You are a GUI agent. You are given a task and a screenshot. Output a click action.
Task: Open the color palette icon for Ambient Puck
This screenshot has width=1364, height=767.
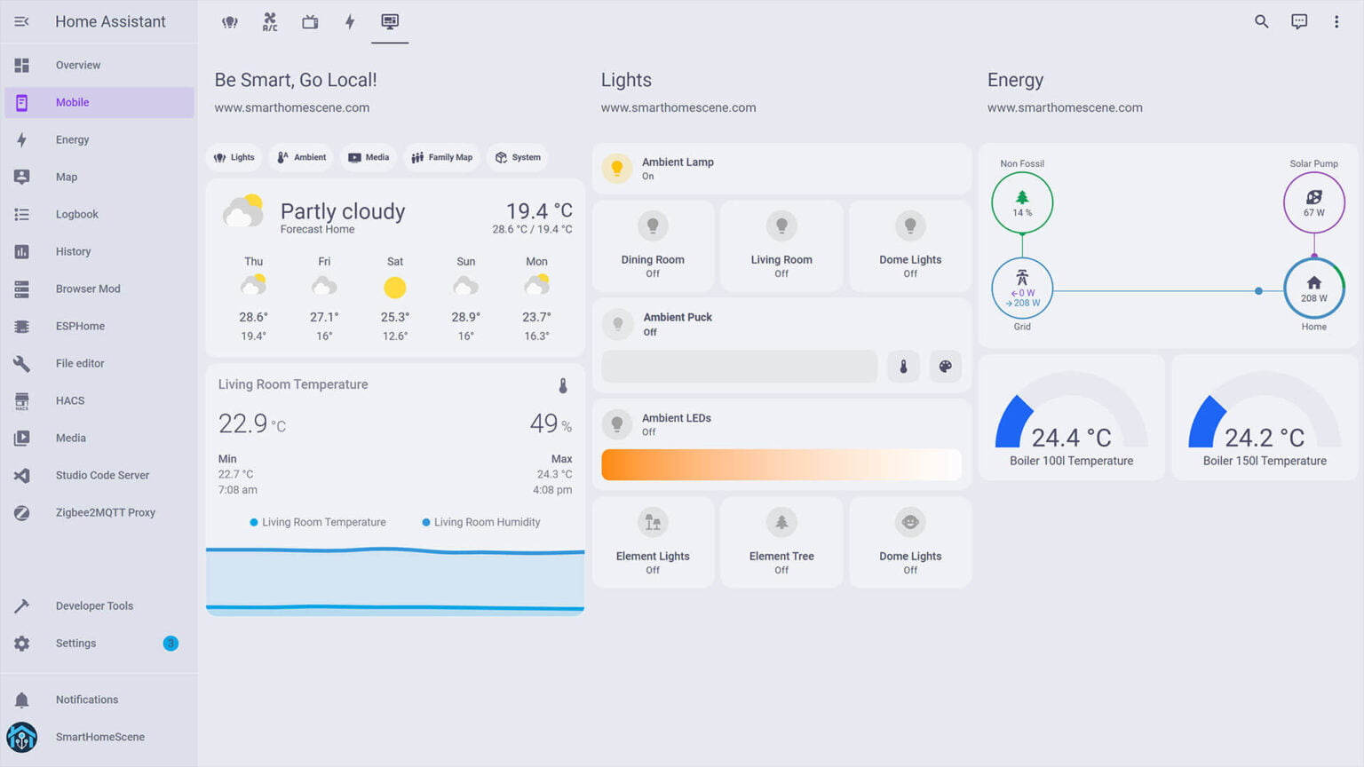(x=945, y=366)
